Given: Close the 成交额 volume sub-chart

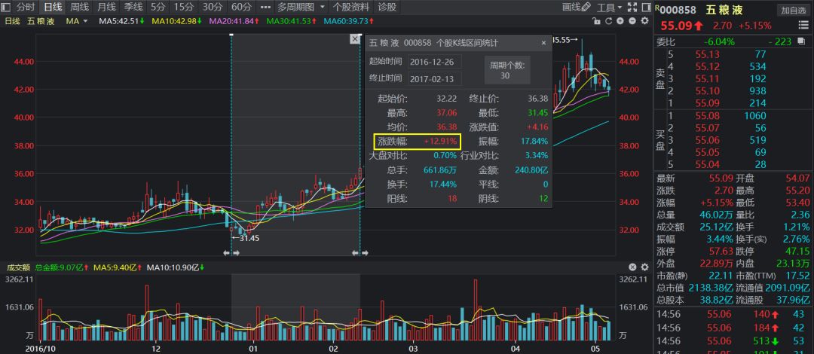Looking at the screenshot, I should point(632,267).
